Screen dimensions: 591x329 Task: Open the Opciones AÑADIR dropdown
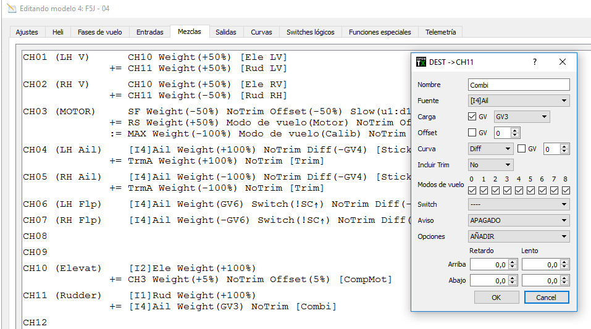coord(519,236)
